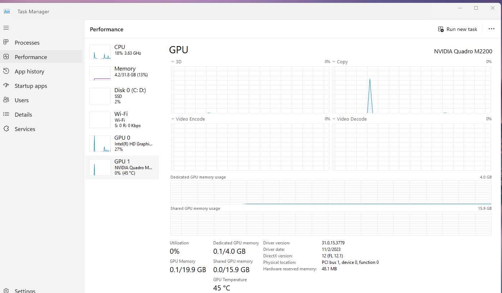Click the 0.1/19.9 GB GPU Memory value

188,270
